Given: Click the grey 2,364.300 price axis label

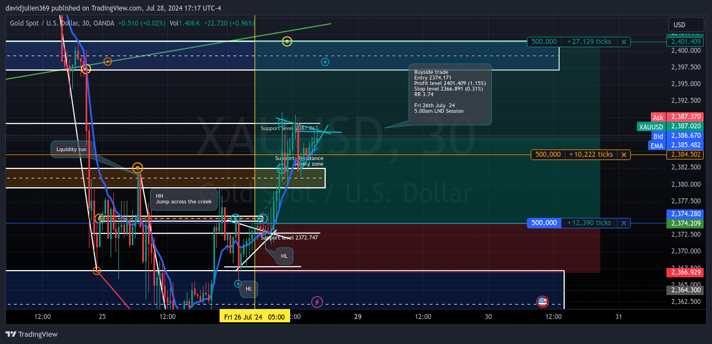Looking at the screenshot, I should tap(685, 290).
